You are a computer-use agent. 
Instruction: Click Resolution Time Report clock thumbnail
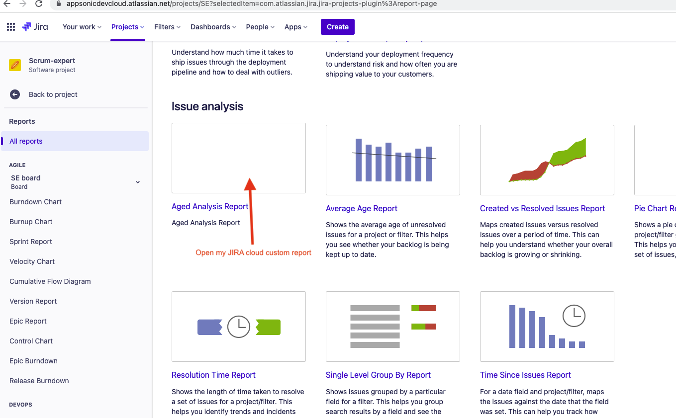pos(239,327)
